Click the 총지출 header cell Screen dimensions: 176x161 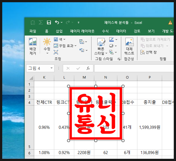150,102
